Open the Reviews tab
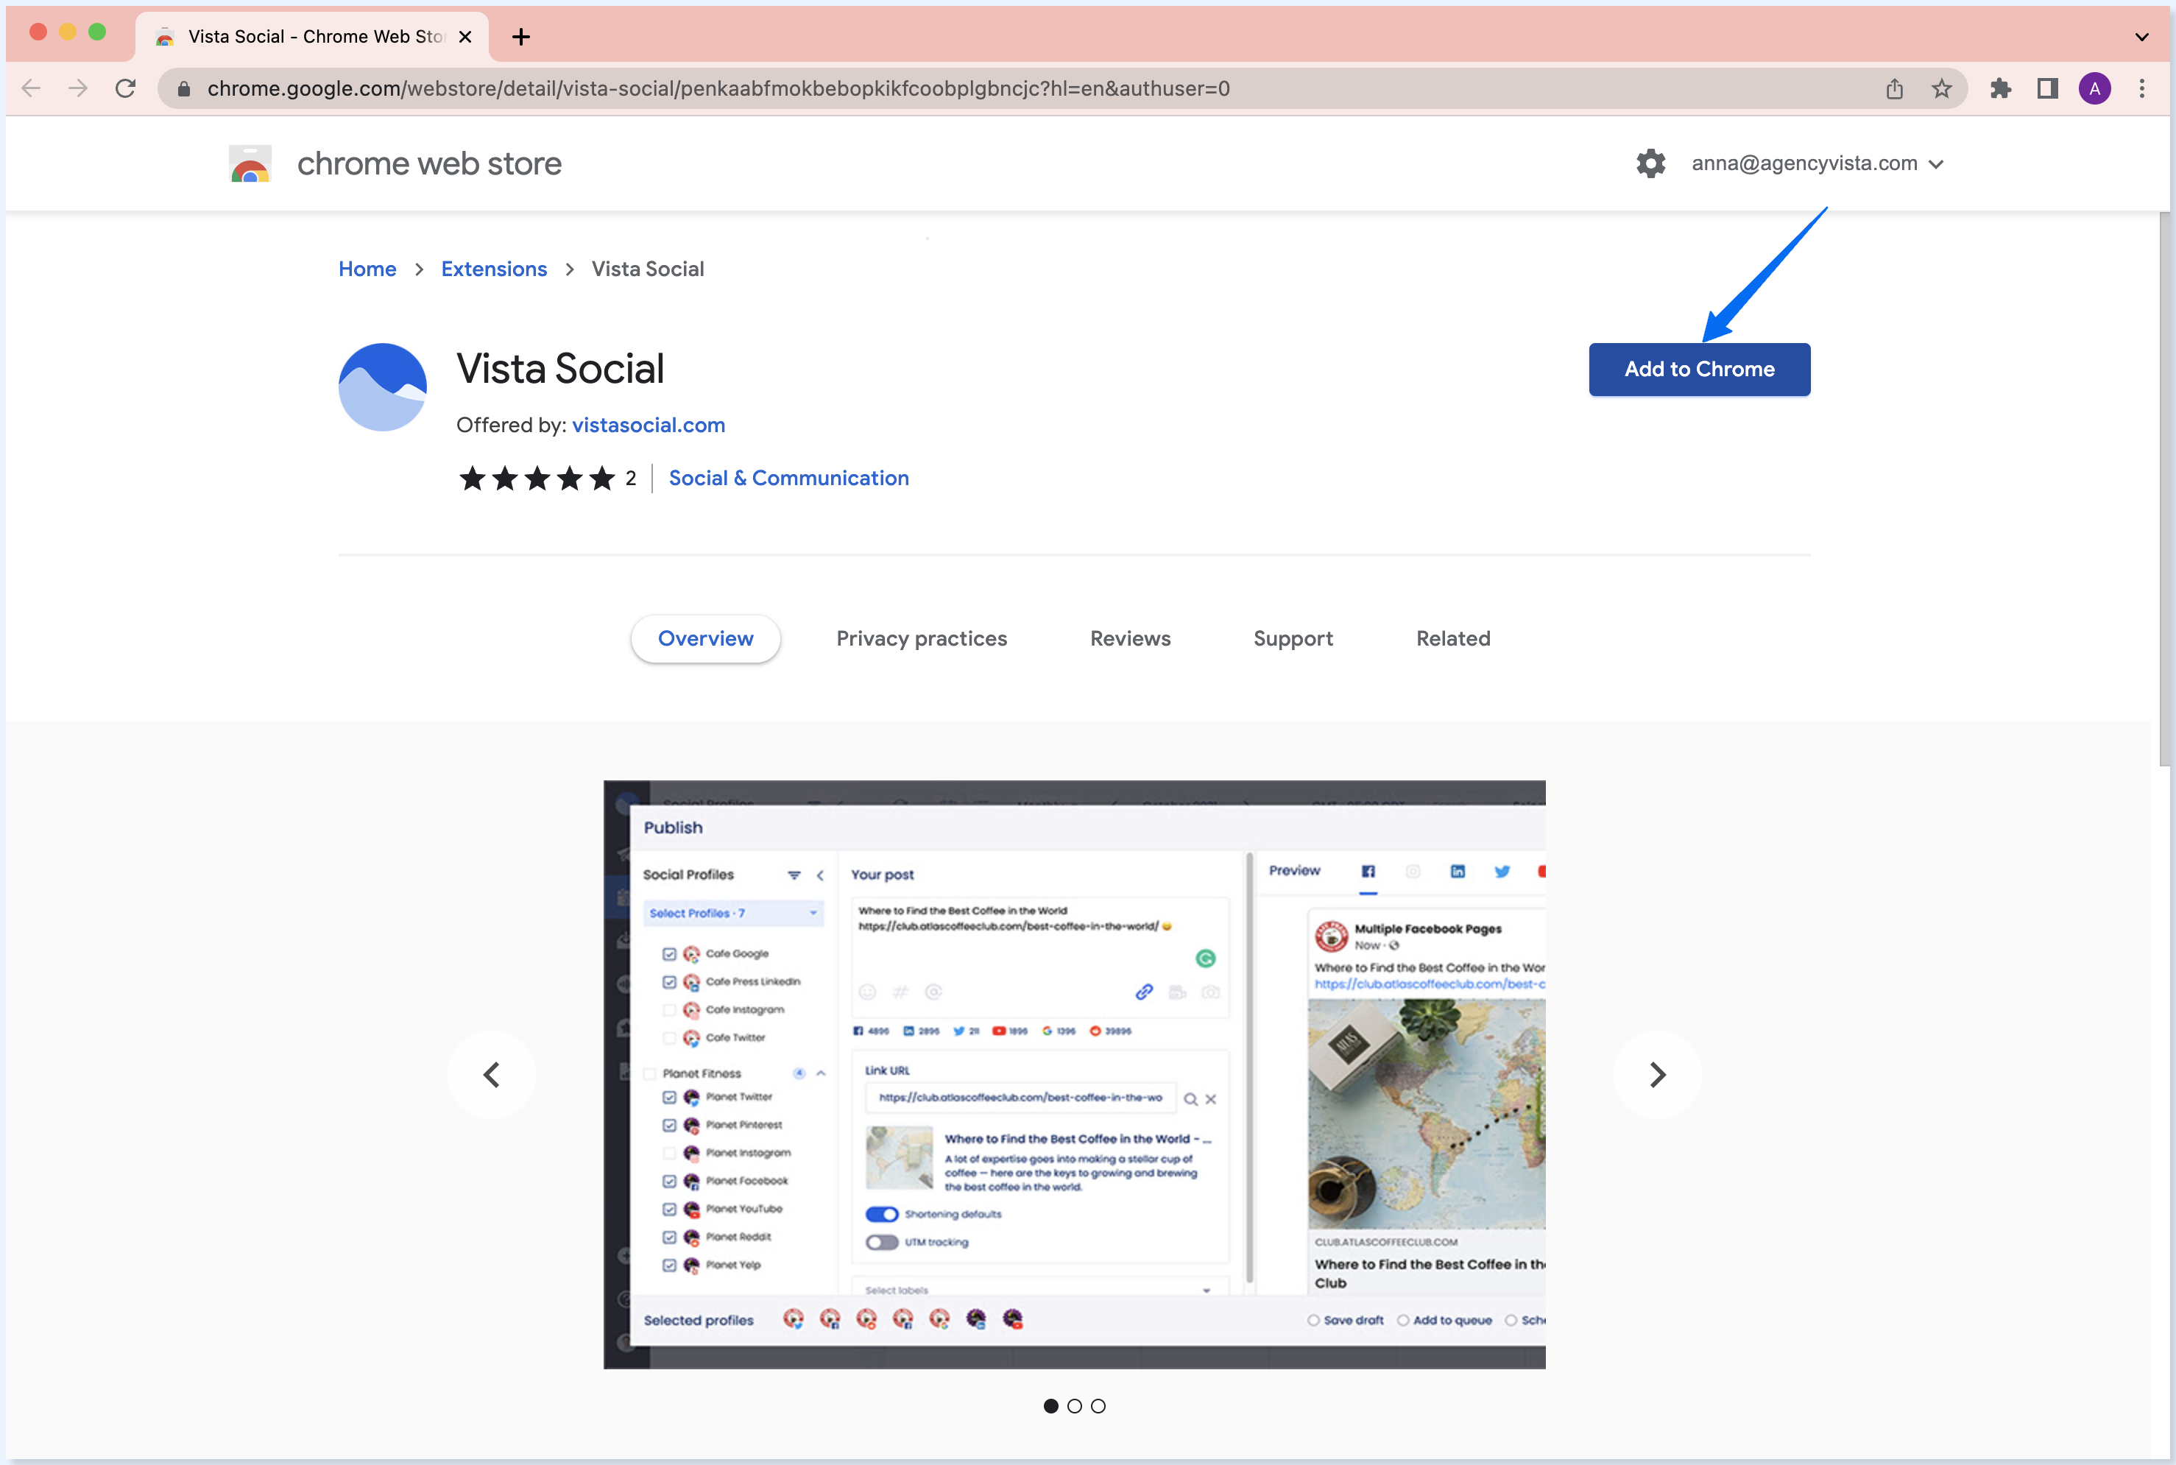The width and height of the screenshot is (2176, 1465). pos(1129,638)
